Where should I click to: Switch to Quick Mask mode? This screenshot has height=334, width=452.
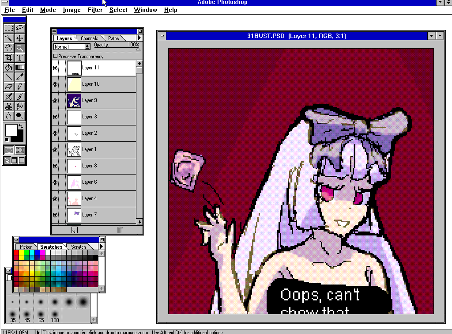point(20,150)
